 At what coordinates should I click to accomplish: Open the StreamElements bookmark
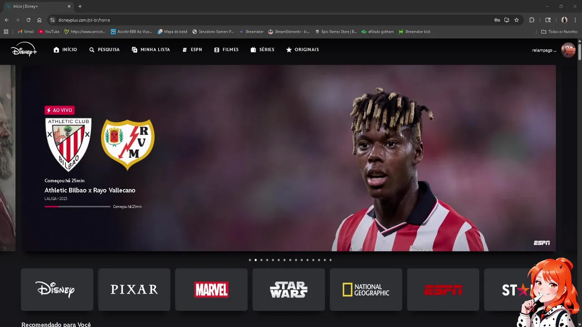point(289,32)
